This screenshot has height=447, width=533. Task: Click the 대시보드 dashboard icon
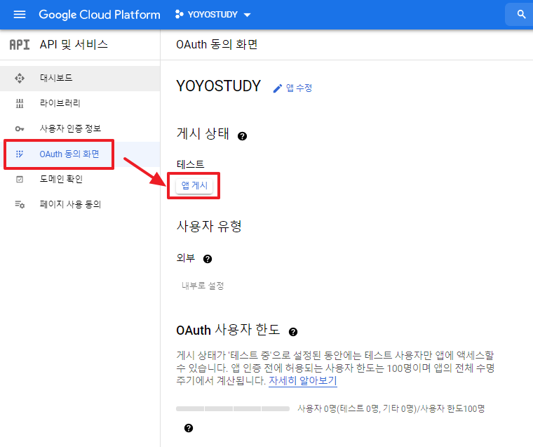20,78
